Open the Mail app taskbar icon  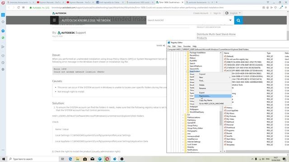(92, 159)
